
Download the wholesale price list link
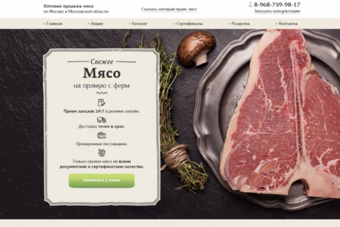tap(169, 9)
